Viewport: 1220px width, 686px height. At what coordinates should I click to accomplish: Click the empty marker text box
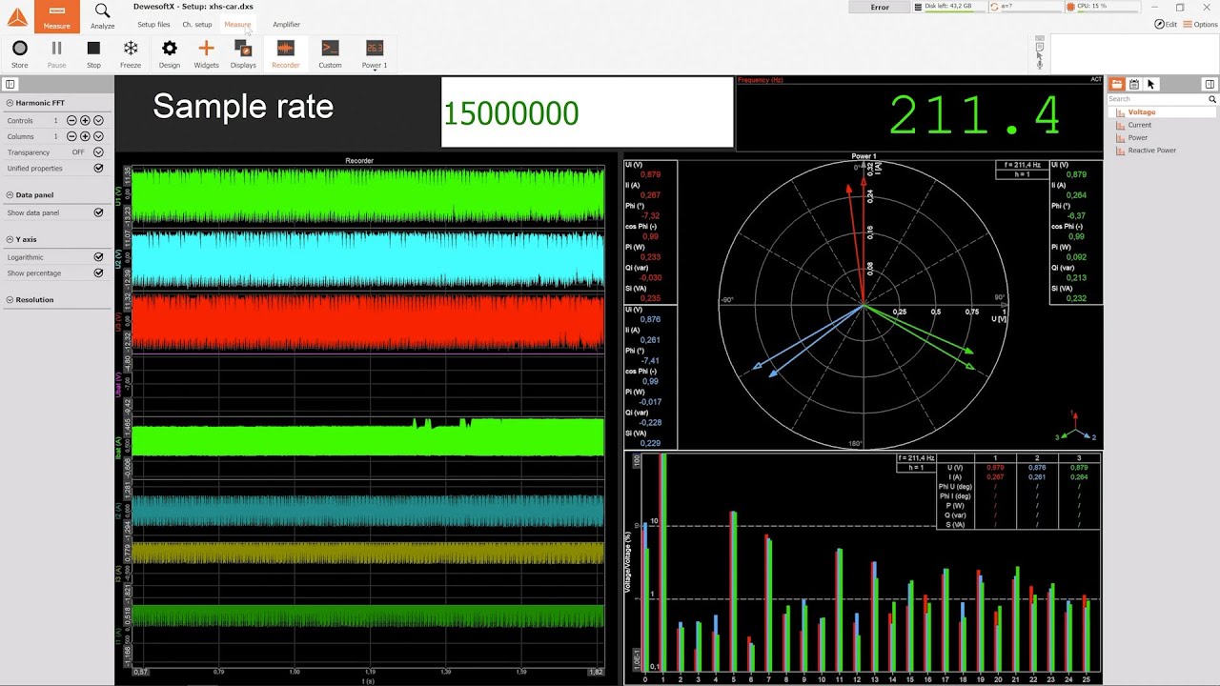(1134, 53)
